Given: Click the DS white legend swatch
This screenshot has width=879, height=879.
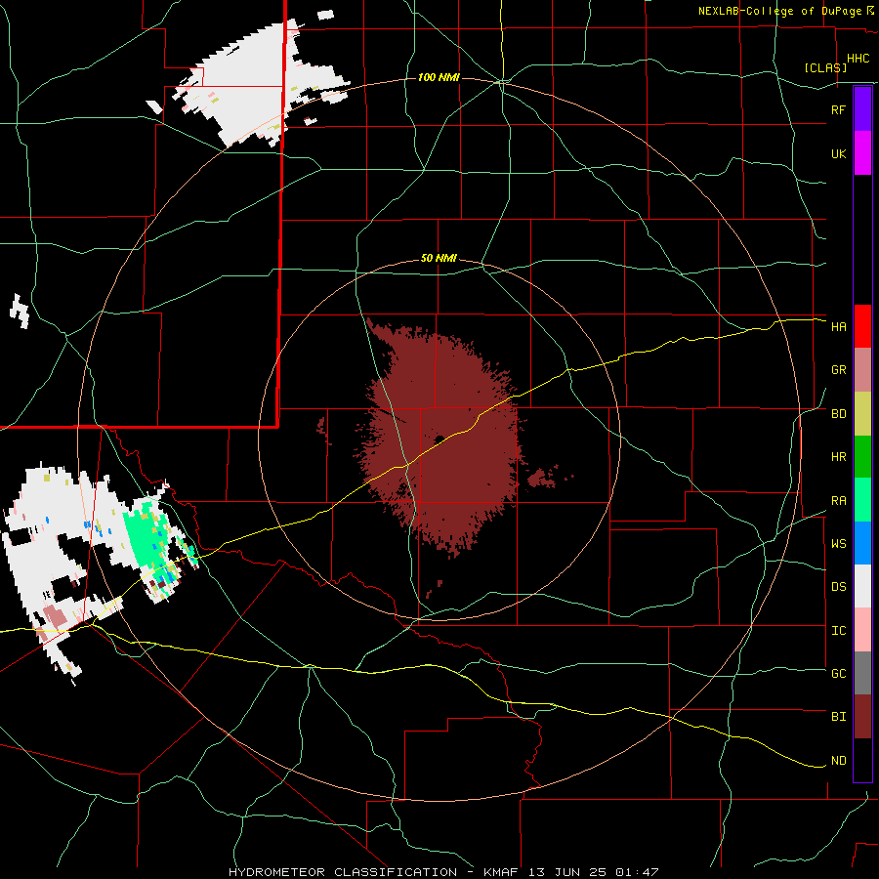Looking at the screenshot, I should (862, 586).
